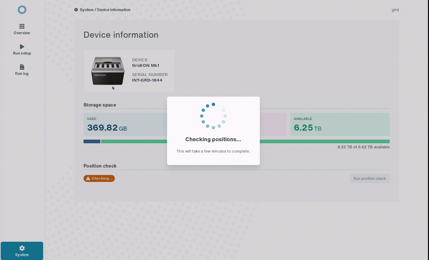Select the System gear icon

click(22, 248)
